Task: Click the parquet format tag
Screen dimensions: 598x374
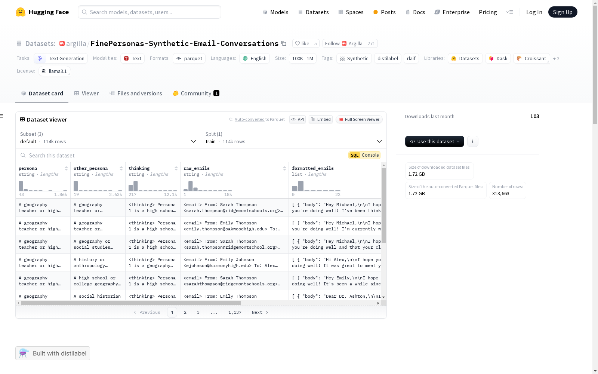Action: click(189, 58)
